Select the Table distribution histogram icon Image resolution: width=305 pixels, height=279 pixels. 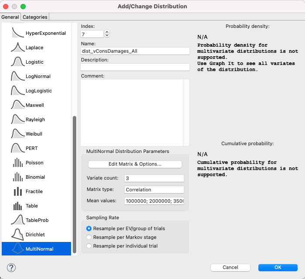[x=18, y=206]
